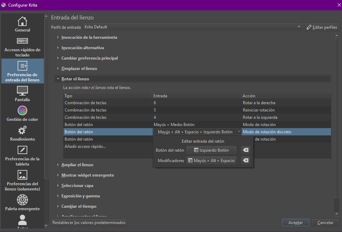Select the Añadir acceso rápido row
The height and width of the screenshot is (232, 342).
85,146
